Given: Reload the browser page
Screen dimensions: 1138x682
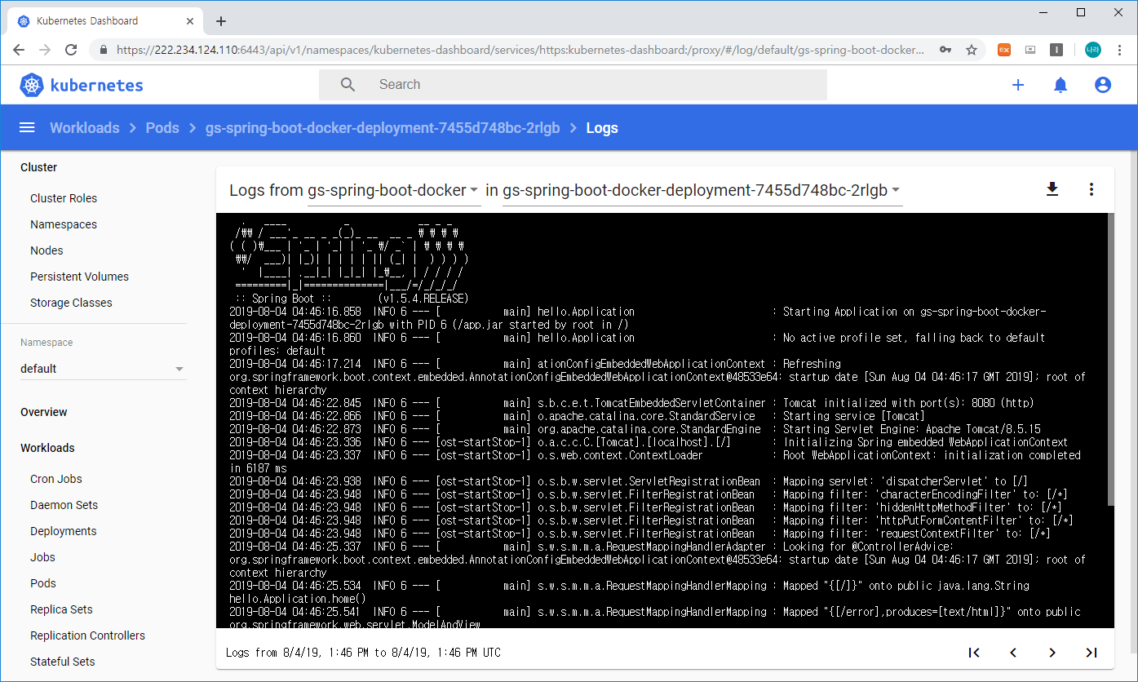Looking at the screenshot, I should tap(71, 50).
